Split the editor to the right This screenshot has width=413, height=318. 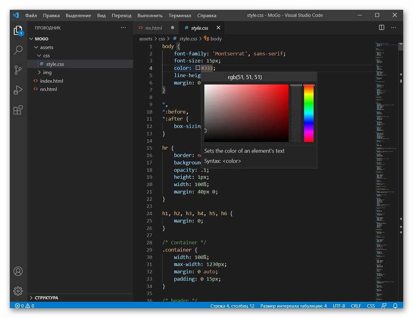[x=381, y=28]
